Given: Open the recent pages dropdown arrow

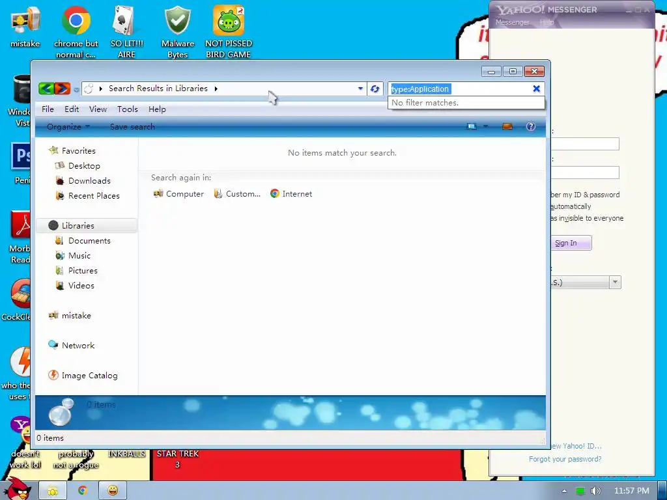Looking at the screenshot, I should (76, 89).
